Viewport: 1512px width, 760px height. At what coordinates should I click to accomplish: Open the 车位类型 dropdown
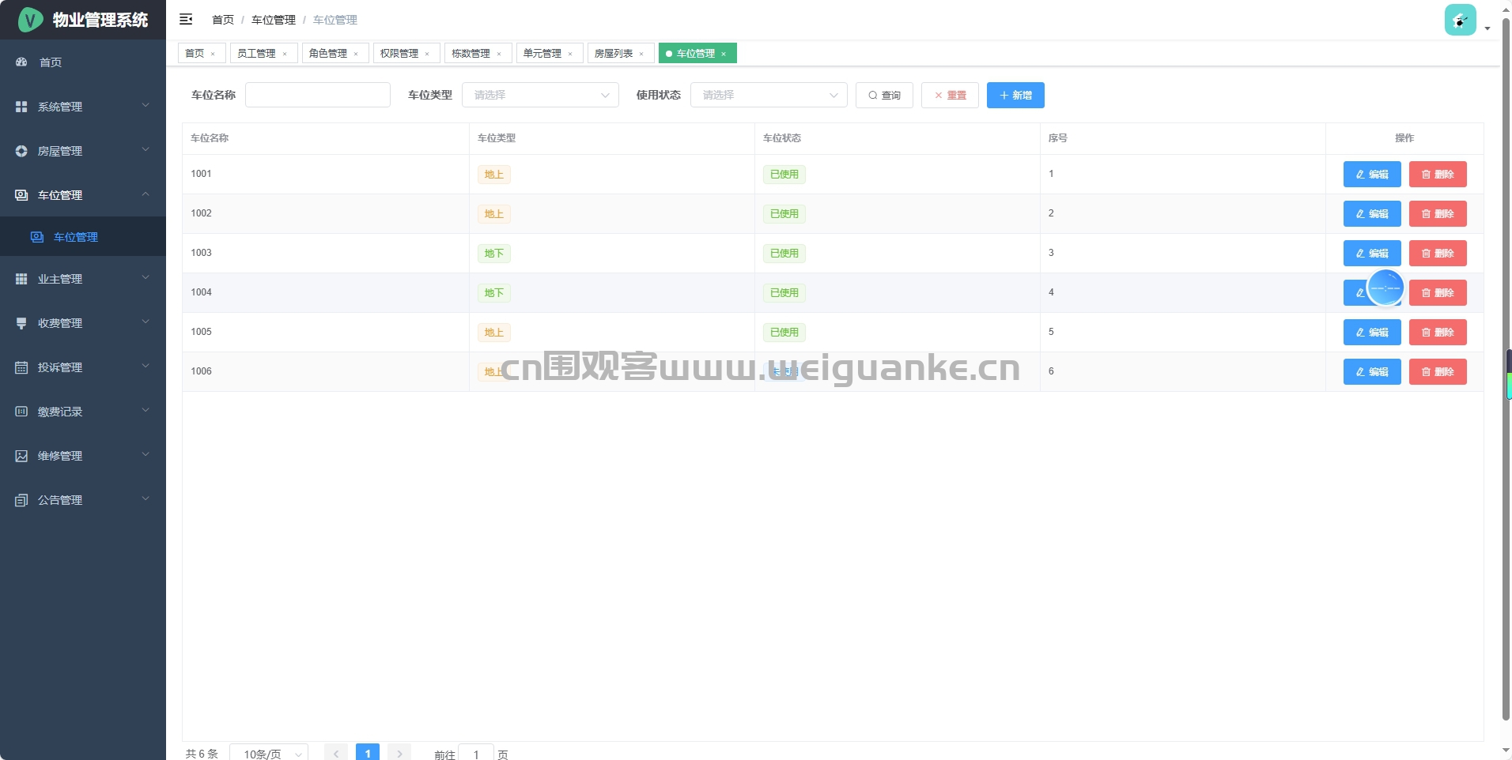coord(540,95)
